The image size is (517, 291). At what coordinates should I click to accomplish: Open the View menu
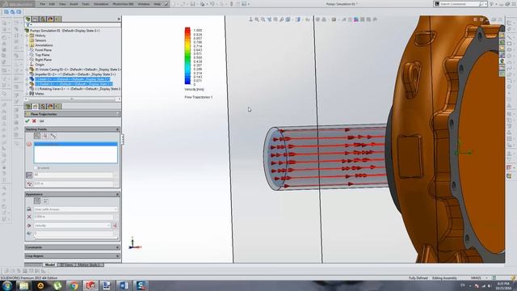coord(62,4)
